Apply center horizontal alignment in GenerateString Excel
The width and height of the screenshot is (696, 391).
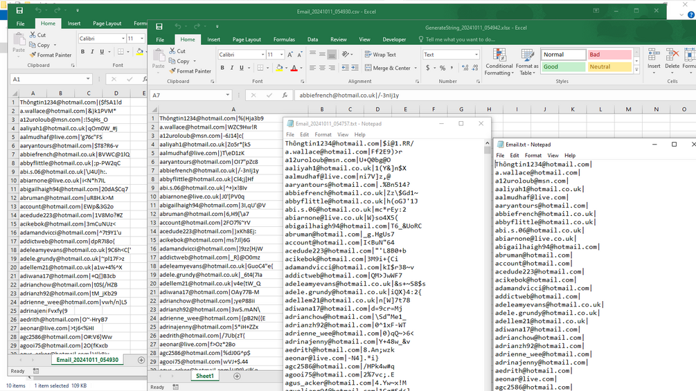point(322,68)
